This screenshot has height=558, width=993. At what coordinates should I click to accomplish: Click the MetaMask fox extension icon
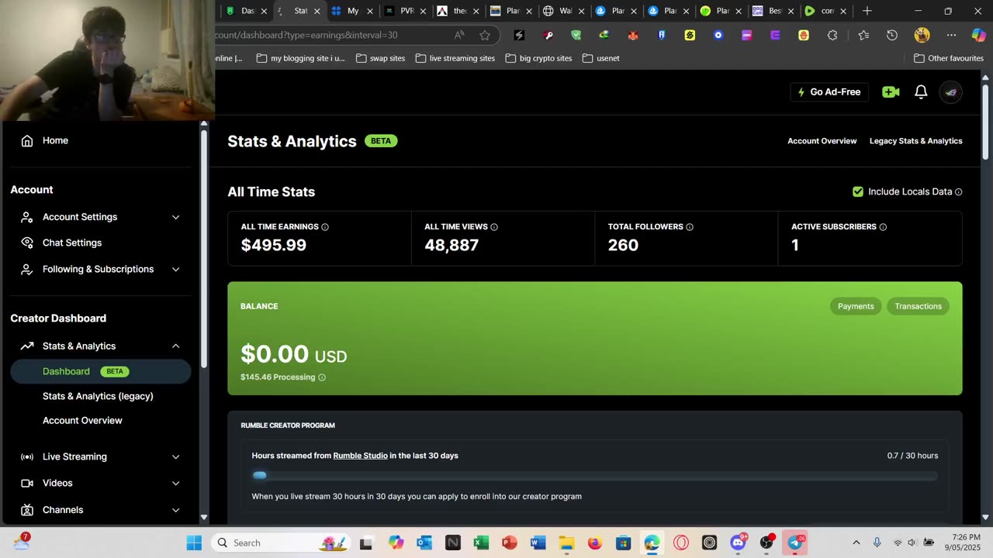point(633,35)
